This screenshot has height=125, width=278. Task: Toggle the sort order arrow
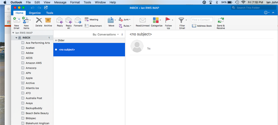pyautogui.click(x=122, y=34)
